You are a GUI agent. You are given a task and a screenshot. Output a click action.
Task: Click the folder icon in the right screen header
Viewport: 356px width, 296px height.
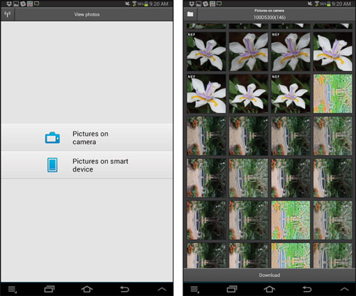point(190,14)
